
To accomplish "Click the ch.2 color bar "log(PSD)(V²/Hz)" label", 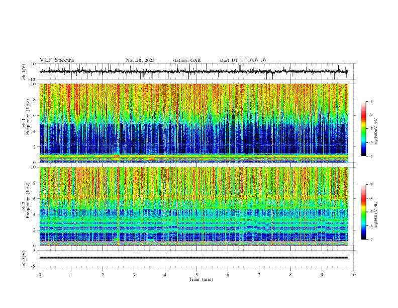I will (376, 214).
